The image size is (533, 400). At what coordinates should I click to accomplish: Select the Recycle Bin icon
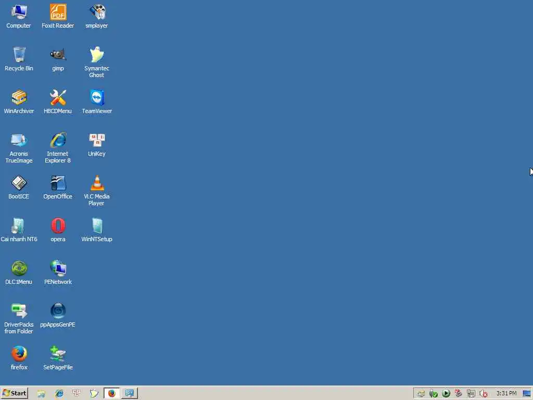(x=19, y=59)
